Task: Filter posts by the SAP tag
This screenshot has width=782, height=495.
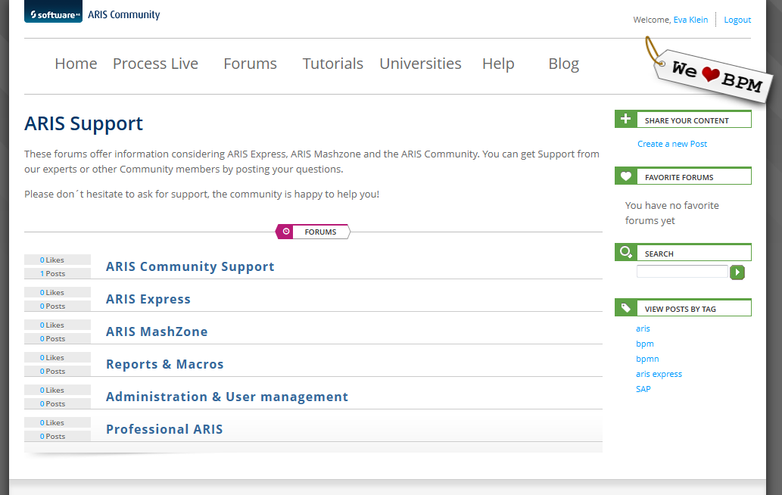Action: tap(643, 389)
